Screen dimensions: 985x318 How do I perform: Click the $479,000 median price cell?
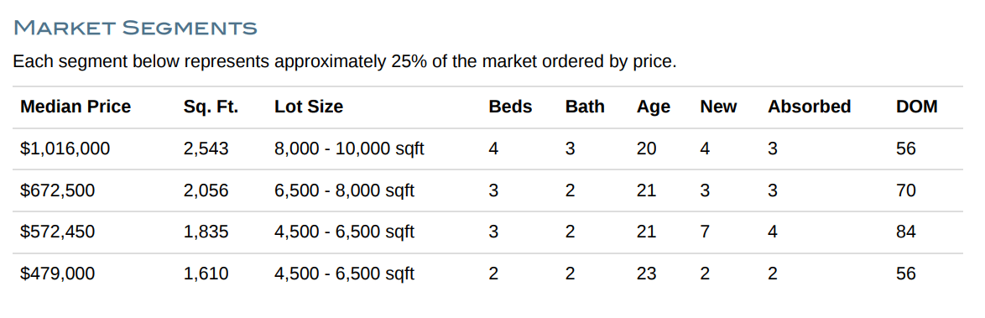click(x=57, y=274)
